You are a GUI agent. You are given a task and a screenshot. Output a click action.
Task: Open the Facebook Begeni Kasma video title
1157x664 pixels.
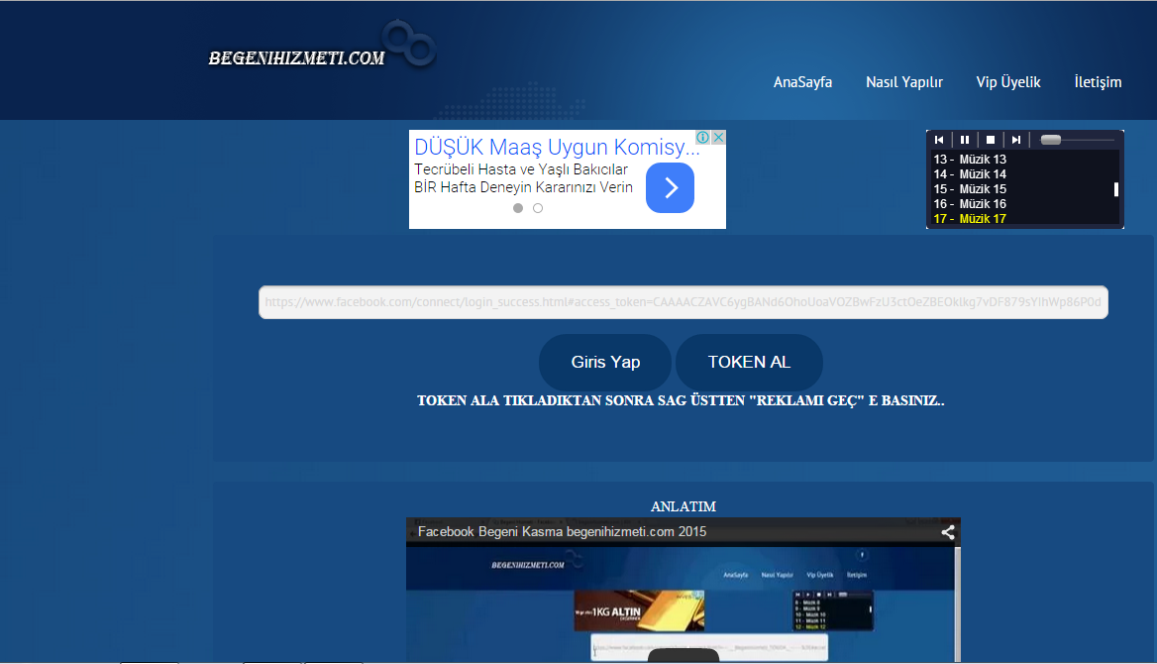pyautogui.click(x=562, y=532)
